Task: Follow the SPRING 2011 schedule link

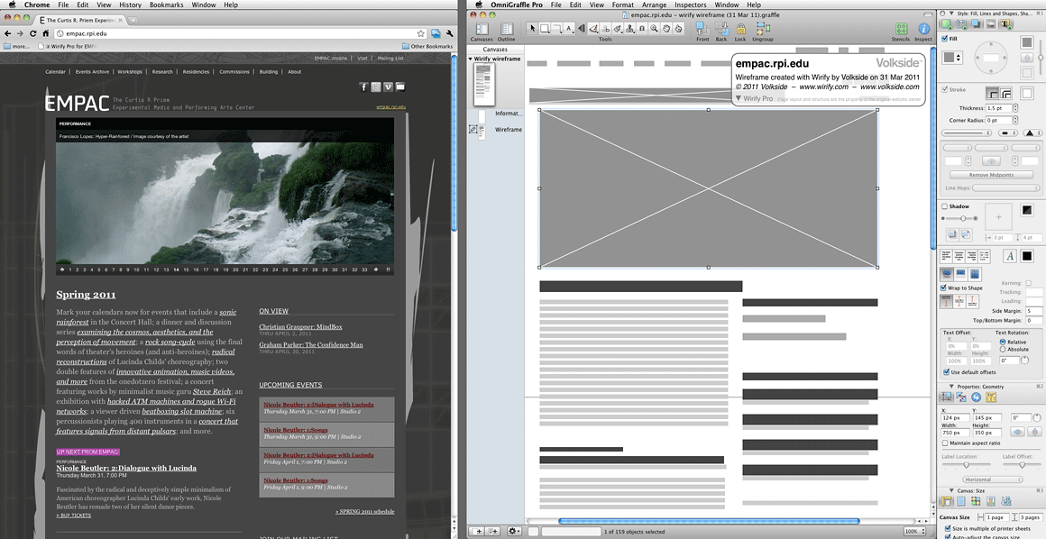Action: 365,512
